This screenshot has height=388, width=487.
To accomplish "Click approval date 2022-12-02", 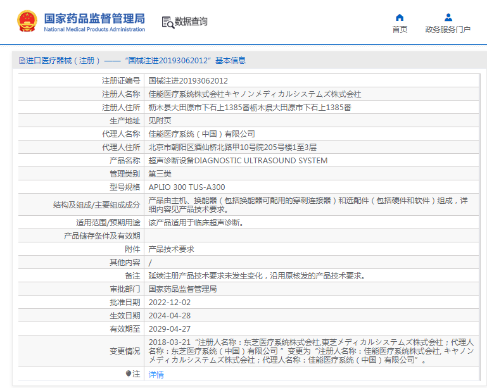I will [x=170, y=303].
